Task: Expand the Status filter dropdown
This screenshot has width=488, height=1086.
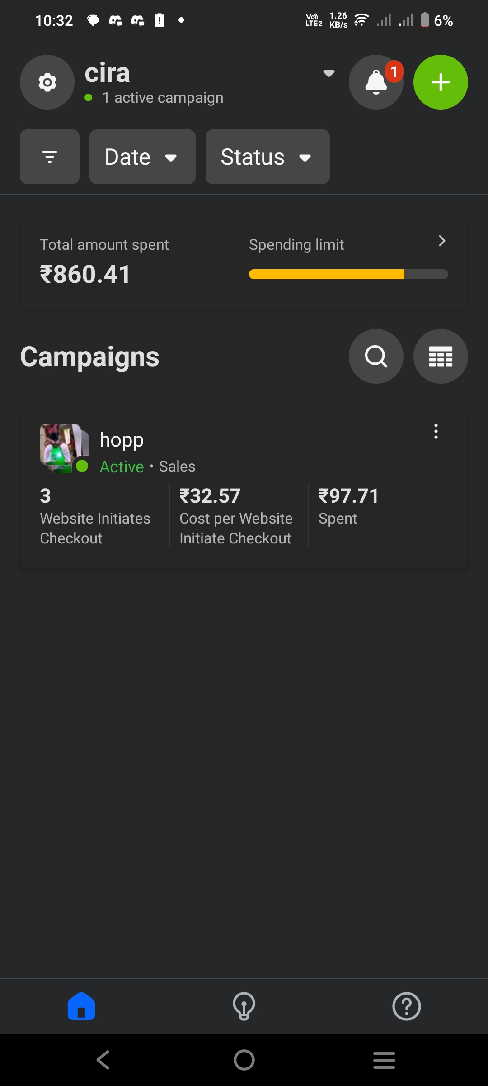Action: (267, 157)
